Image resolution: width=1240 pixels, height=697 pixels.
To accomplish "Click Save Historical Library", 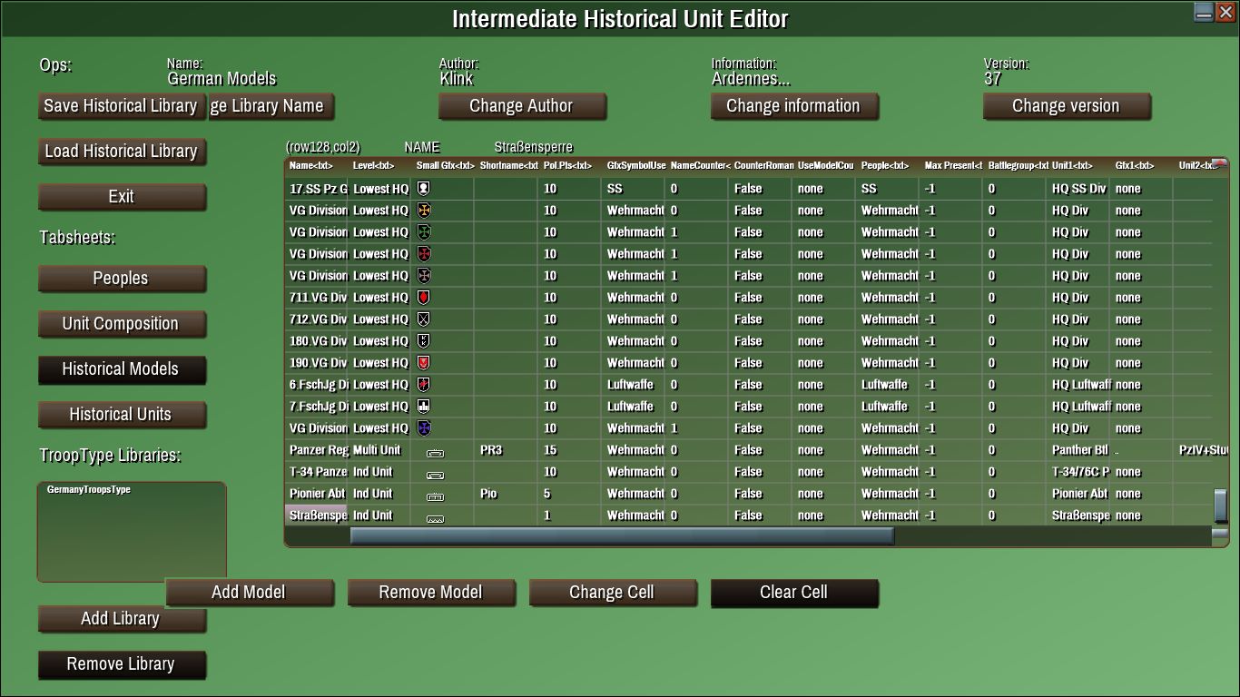I will pyautogui.click(x=122, y=106).
